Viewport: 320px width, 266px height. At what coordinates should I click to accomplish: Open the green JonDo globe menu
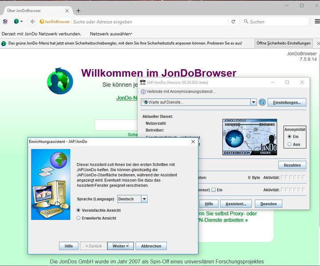click(x=16, y=21)
